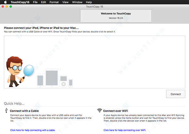This screenshot has height=134, width=189.
Task: Click the iPhone device placeholder icon
Action: click(40, 80)
